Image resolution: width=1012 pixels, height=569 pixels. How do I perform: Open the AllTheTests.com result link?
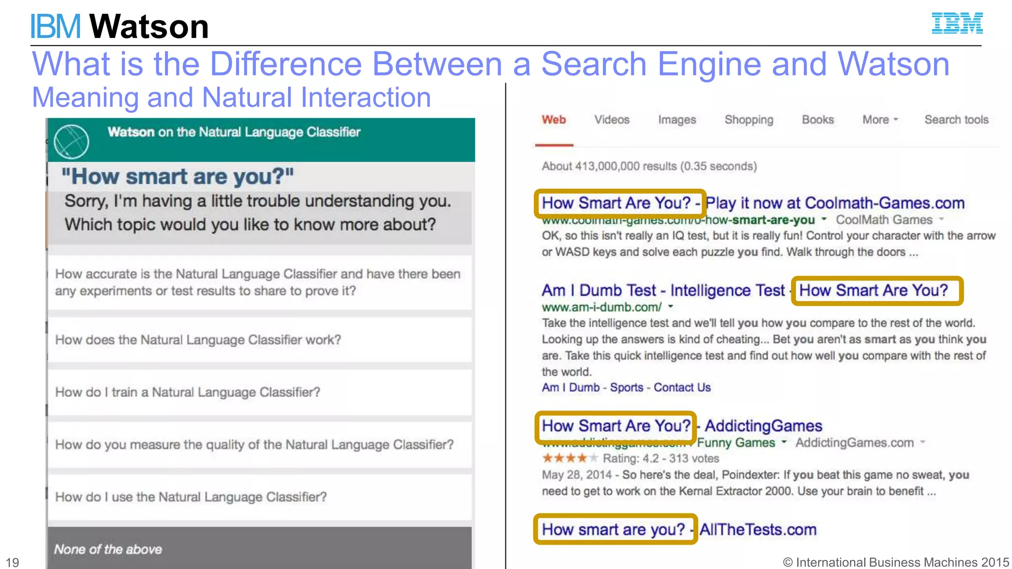coord(679,529)
